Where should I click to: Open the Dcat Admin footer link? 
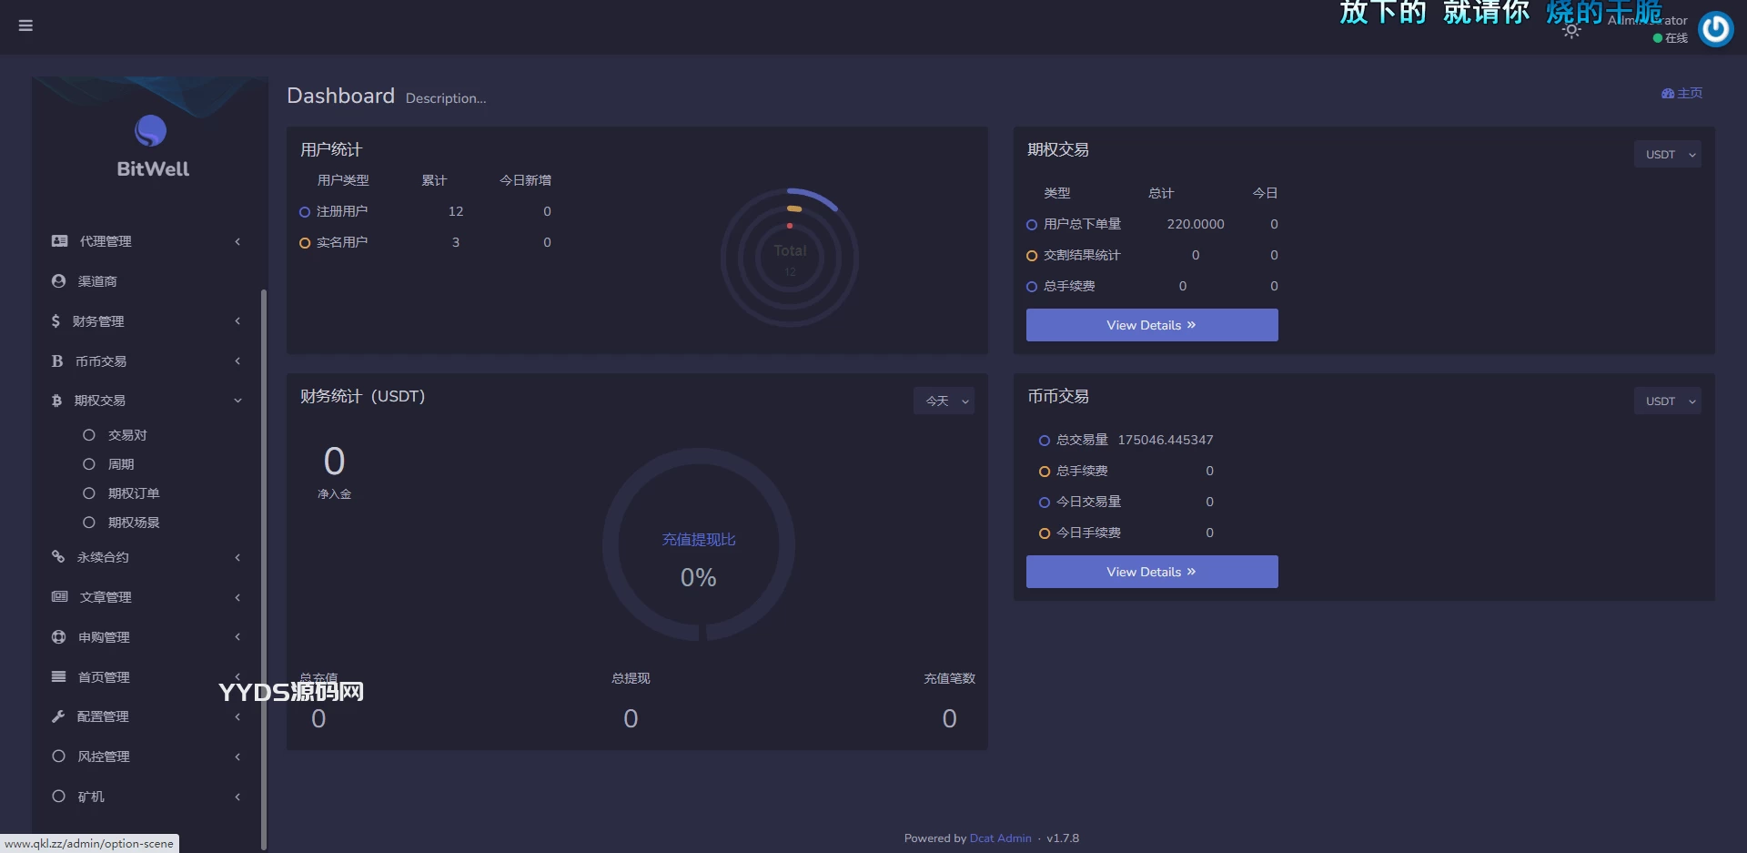point(1000,838)
